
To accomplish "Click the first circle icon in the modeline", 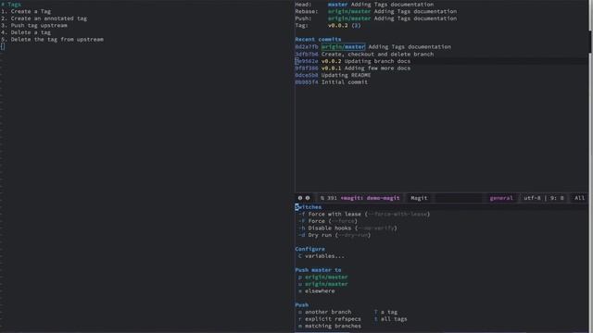I will pos(300,198).
